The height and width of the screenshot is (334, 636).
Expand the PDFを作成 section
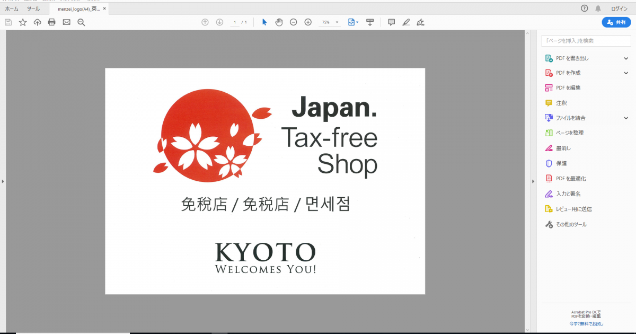(x=626, y=73)
